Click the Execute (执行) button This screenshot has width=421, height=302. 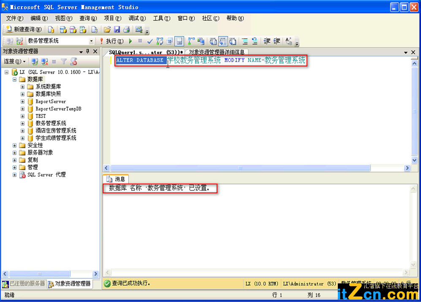click(112, 41)
